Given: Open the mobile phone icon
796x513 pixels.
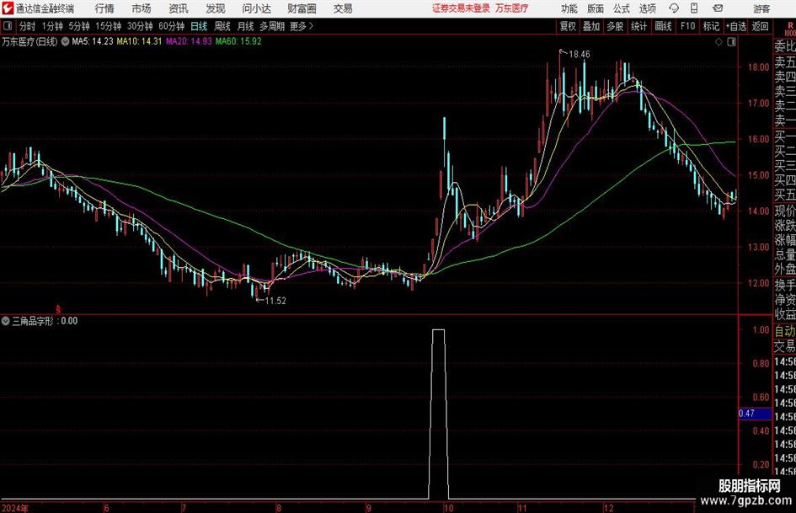Looking at the screenshot, I should tap(694, 8).
